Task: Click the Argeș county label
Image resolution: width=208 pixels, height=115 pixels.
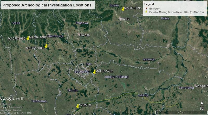Action: [x=16, y=23]
